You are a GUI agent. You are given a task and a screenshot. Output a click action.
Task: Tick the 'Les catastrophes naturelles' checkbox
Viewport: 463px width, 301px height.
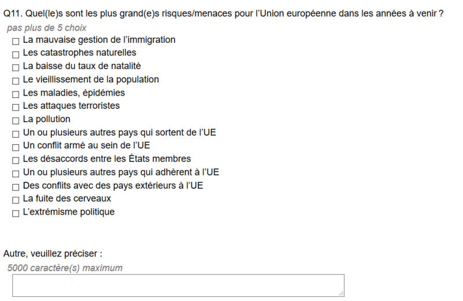tap(16, 54)
